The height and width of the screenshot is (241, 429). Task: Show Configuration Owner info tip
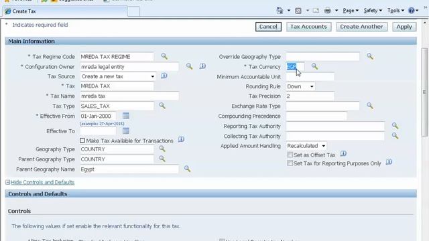coord(202,66)
